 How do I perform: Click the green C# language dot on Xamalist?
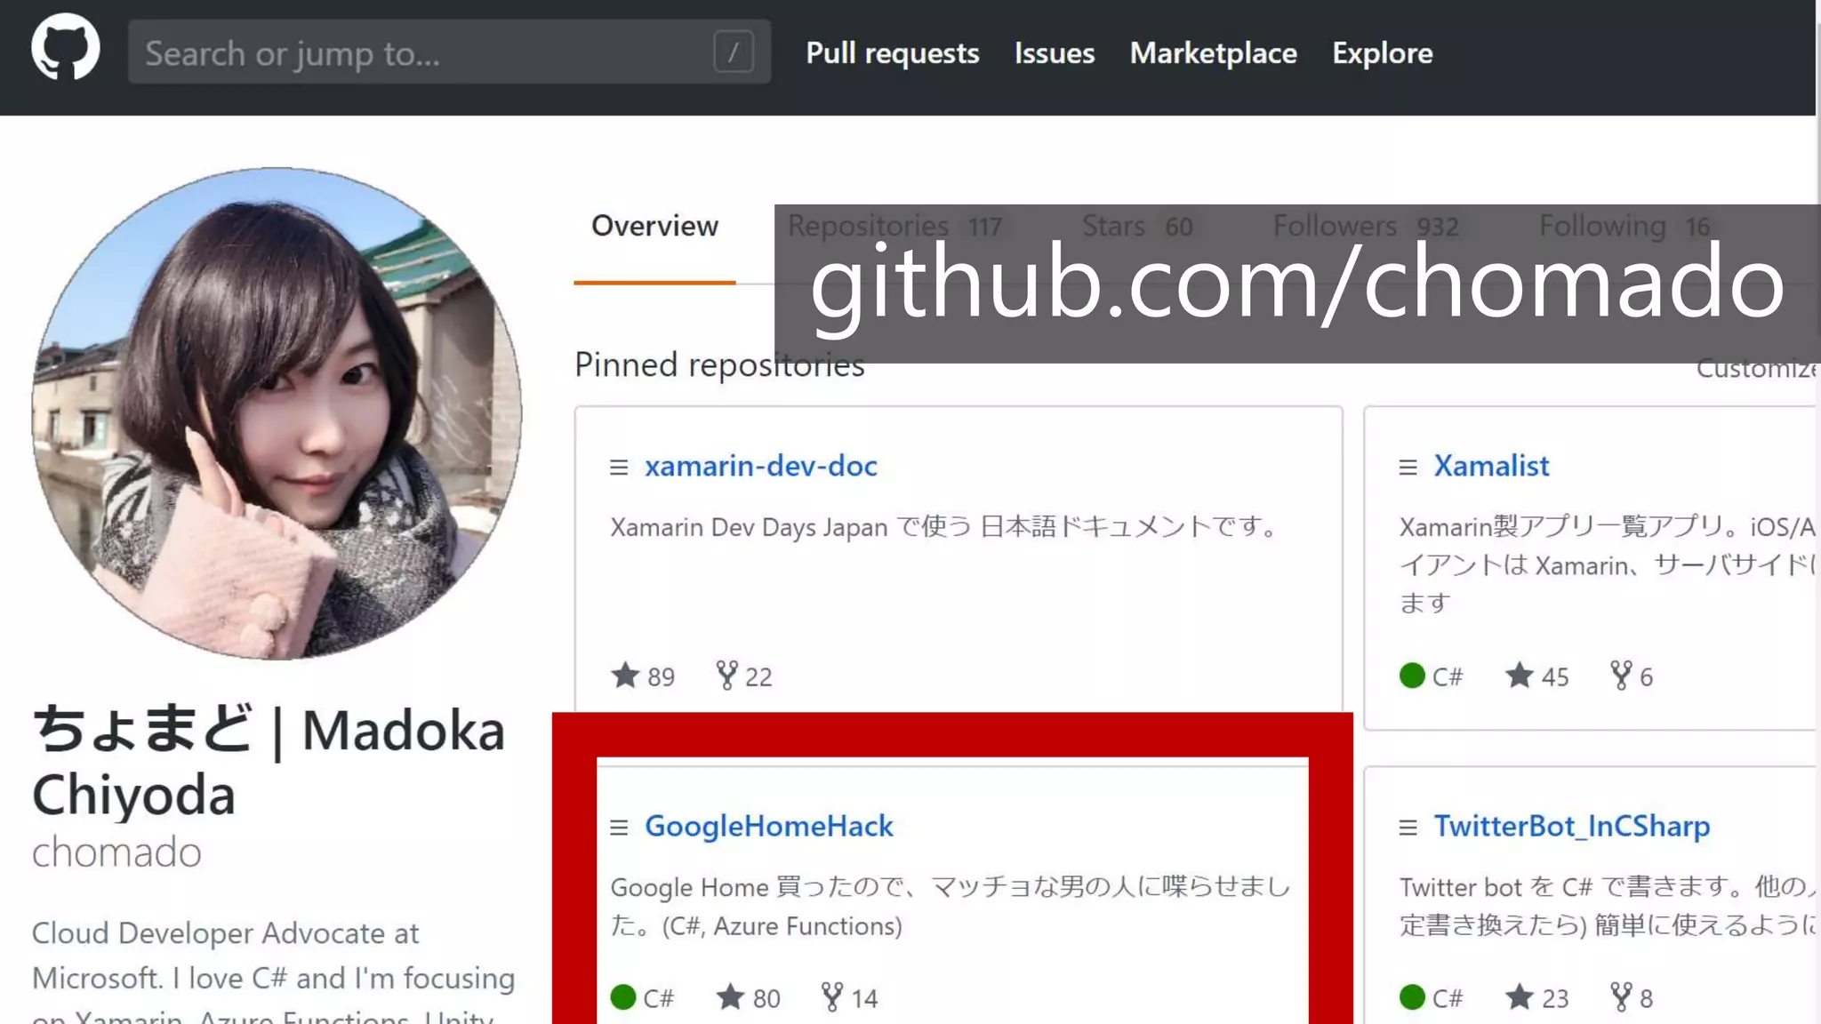1412,676
